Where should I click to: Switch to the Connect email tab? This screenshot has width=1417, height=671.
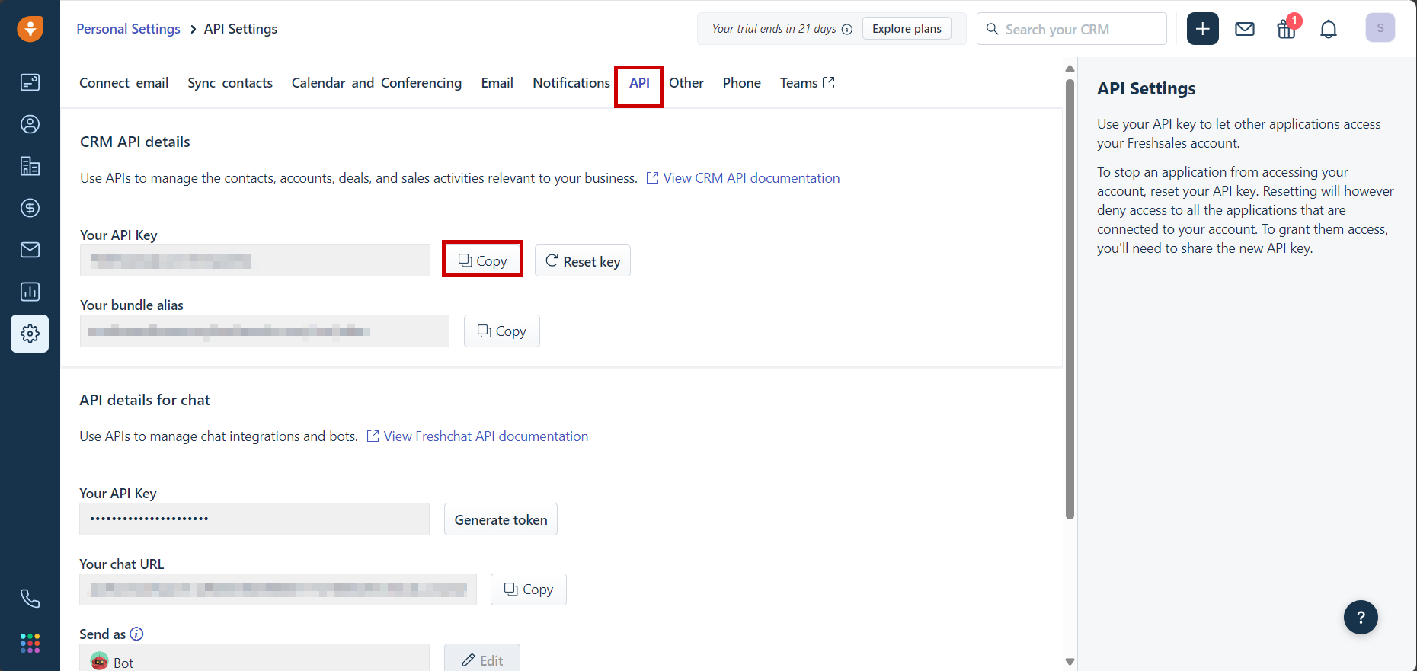point(124,83)
